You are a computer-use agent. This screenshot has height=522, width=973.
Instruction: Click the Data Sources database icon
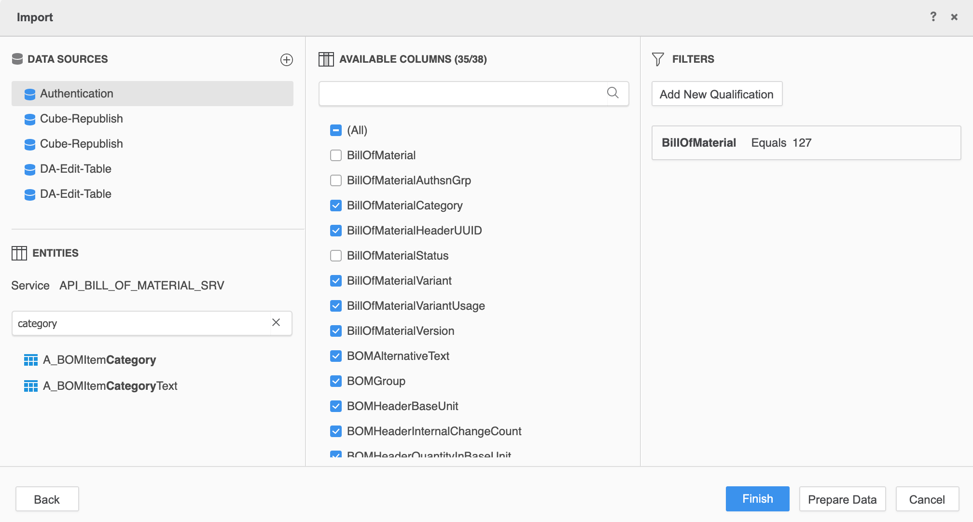(18, 59)
